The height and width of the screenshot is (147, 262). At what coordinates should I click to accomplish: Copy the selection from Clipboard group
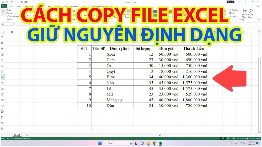tap(9, 13)
